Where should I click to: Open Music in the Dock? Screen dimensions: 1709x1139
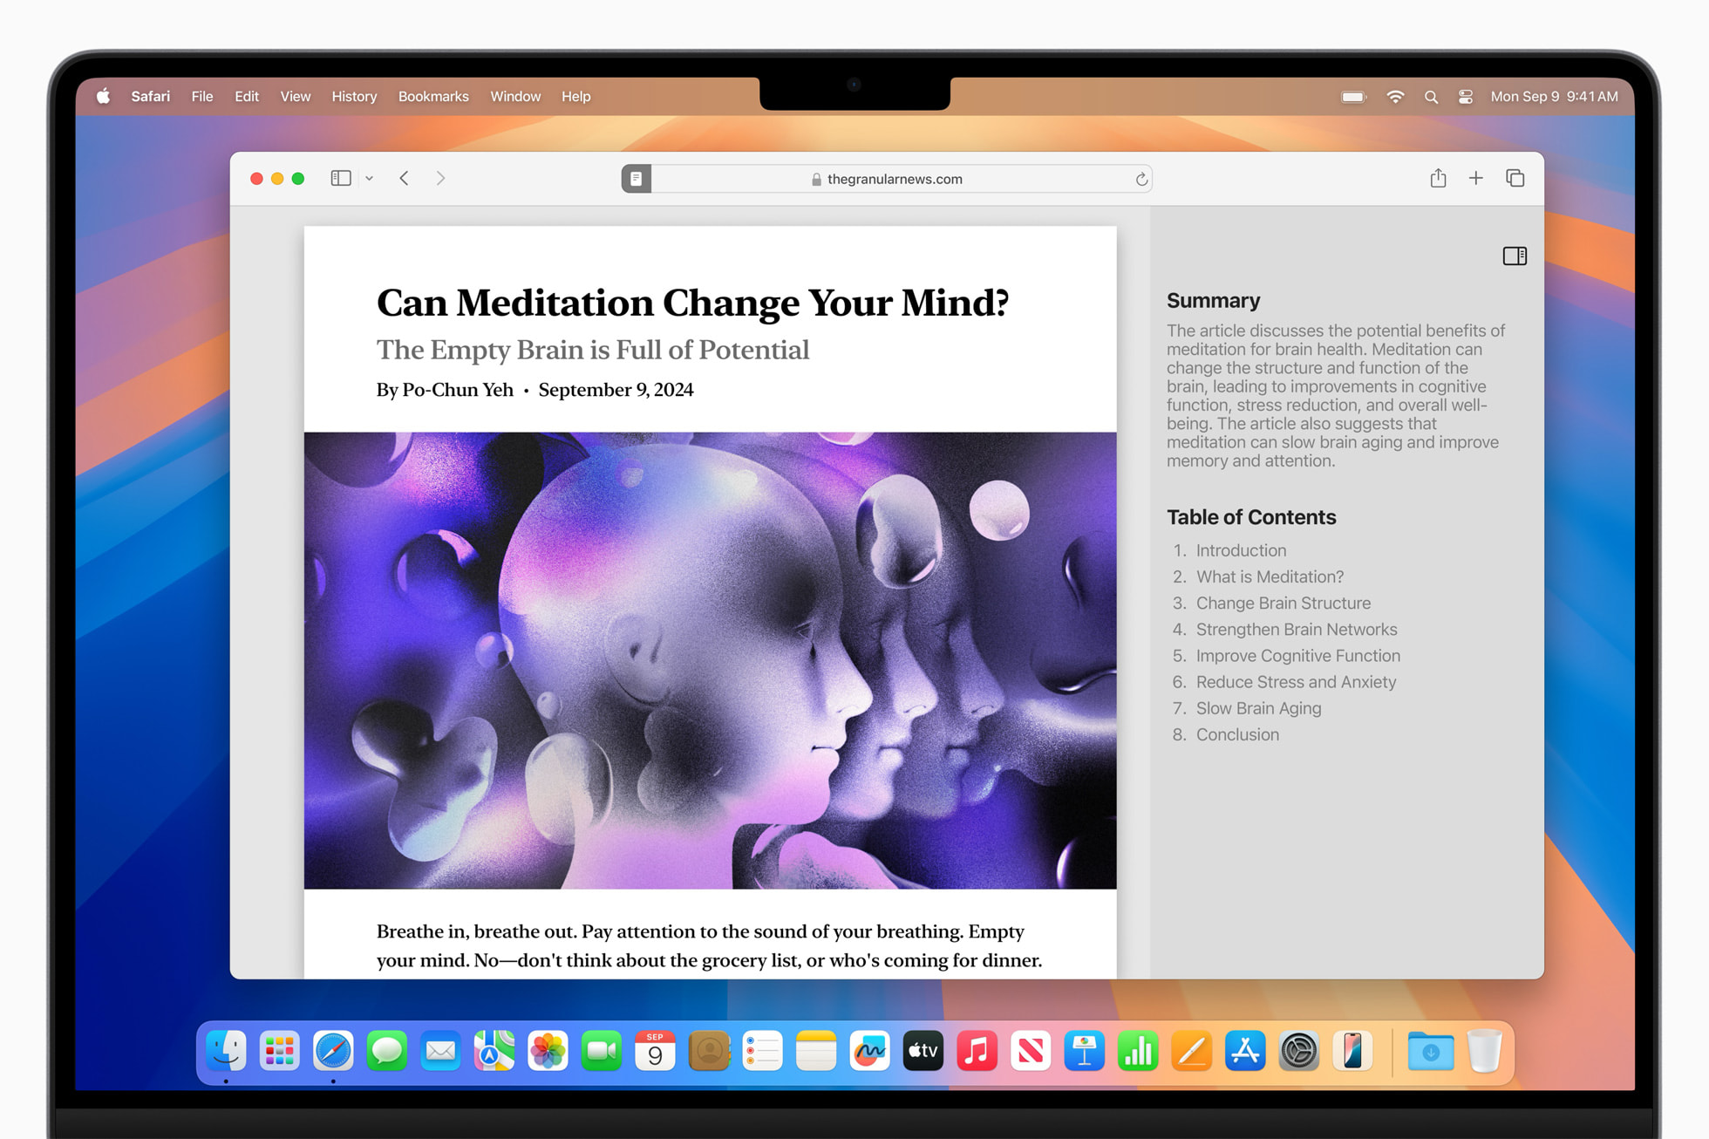coord(977,1051)
